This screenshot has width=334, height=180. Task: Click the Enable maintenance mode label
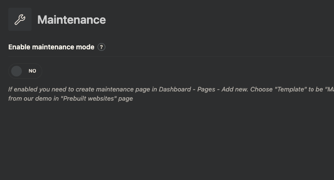click(x=51, y=47)
